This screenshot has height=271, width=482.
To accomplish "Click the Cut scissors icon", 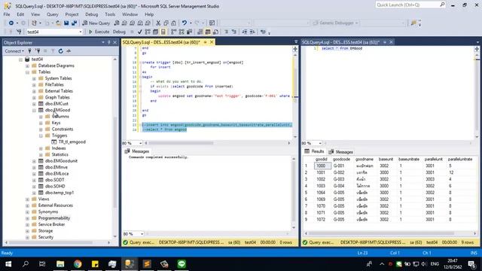I will tap(158, 23).
